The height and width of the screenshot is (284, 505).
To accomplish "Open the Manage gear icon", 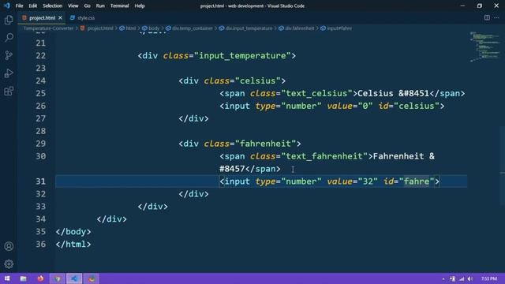I will click(9, 264).
